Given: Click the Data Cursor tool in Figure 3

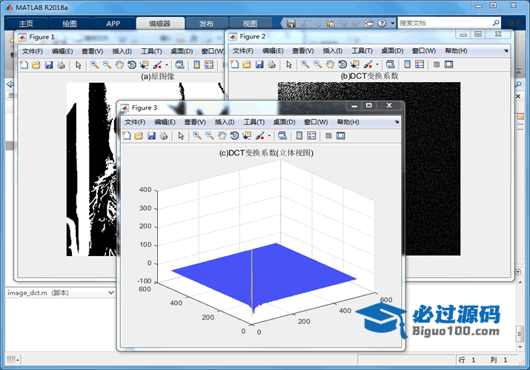Looking at the screenshot, I should [247, 136].
